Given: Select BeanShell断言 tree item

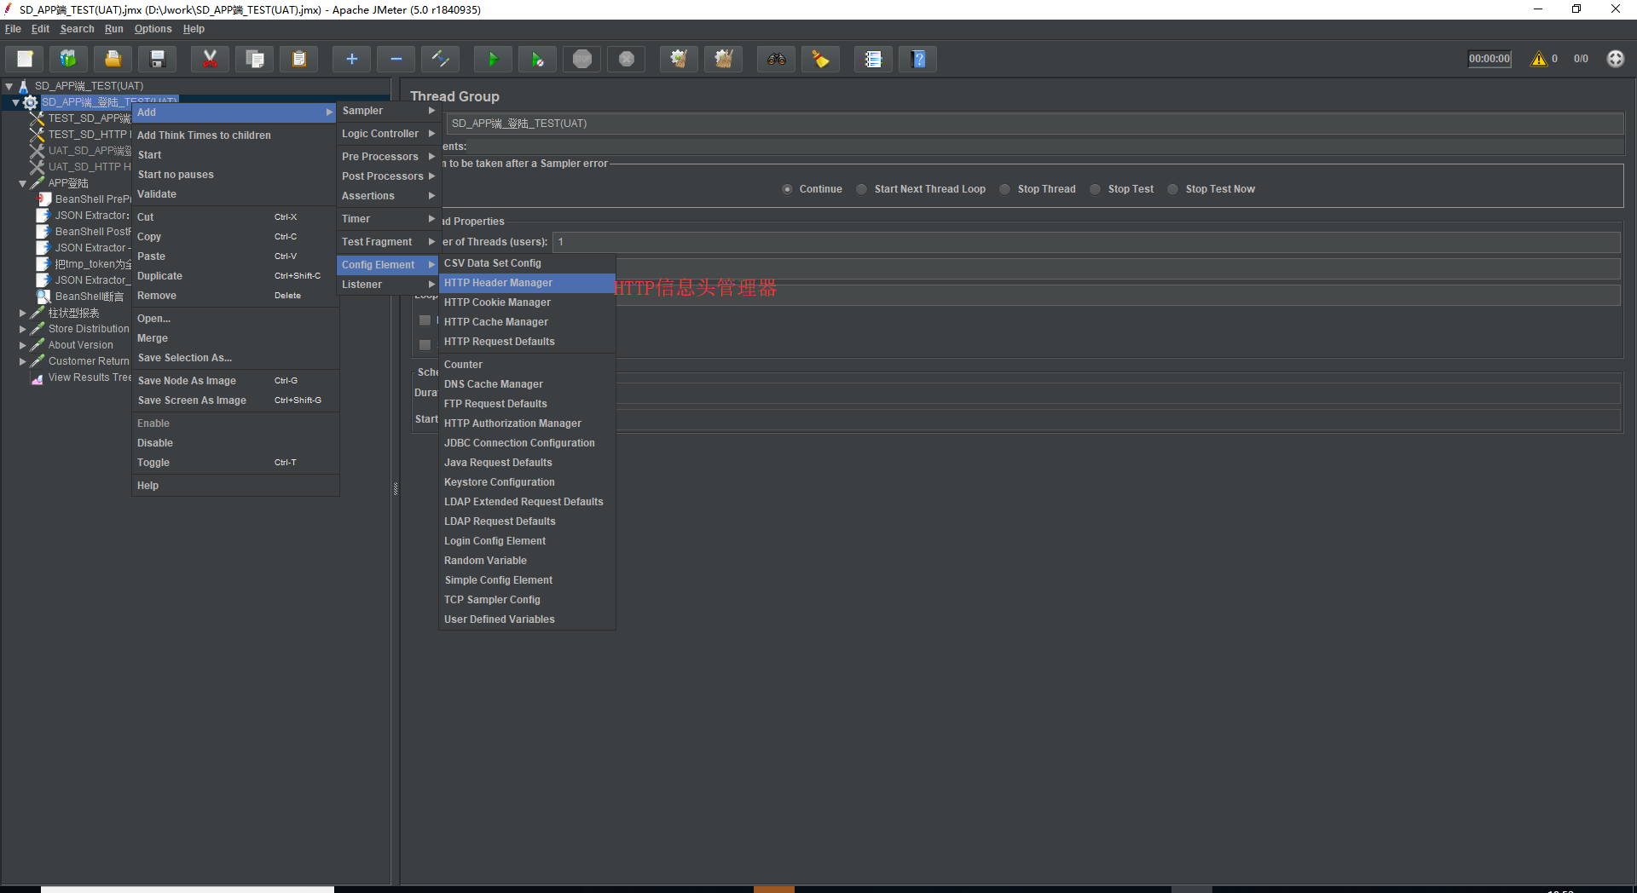Looking at the screenshot, I should pos(89,297).
